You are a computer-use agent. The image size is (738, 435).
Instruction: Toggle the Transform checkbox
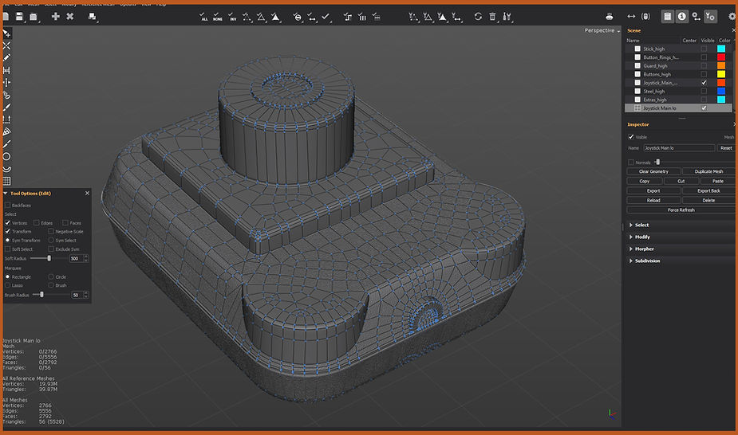coord(7,231)
